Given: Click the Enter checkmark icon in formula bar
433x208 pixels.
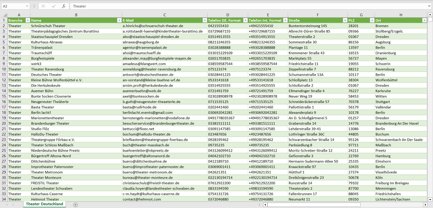Looking at the screenshot, I should click(54, 6).
